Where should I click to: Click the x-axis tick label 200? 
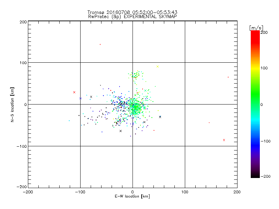tap(237, 192)
